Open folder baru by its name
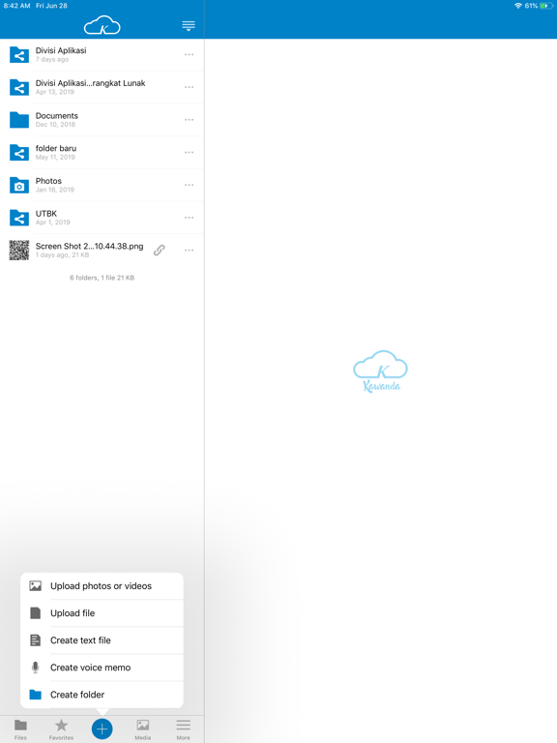Viewport: 557px width, 743px height. click(56, 148)
